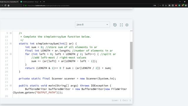
Task: Click the 'sum += (ar[left]' statement on line 17
Action: tap(64, 61)
